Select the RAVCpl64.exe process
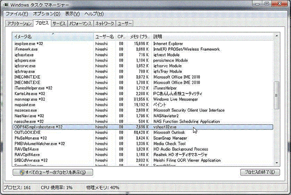Screen dimensions: 291x195 pos(143,155)
